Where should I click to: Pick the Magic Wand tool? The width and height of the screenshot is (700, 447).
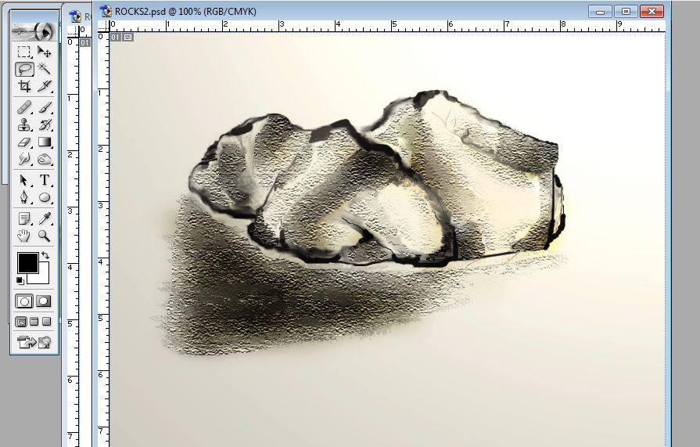coord(45,69)
